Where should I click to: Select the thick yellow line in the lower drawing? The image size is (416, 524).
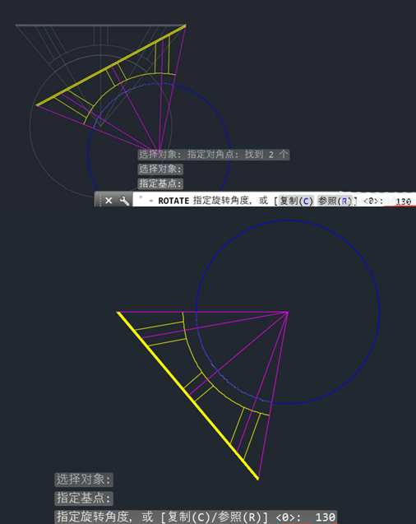pyautogui.click(x=187, y=396)
